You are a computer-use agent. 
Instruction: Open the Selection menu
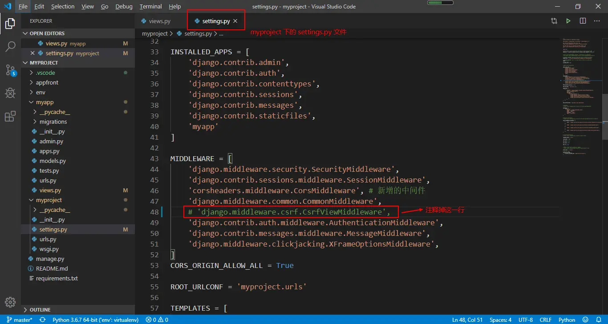point(63,7)
